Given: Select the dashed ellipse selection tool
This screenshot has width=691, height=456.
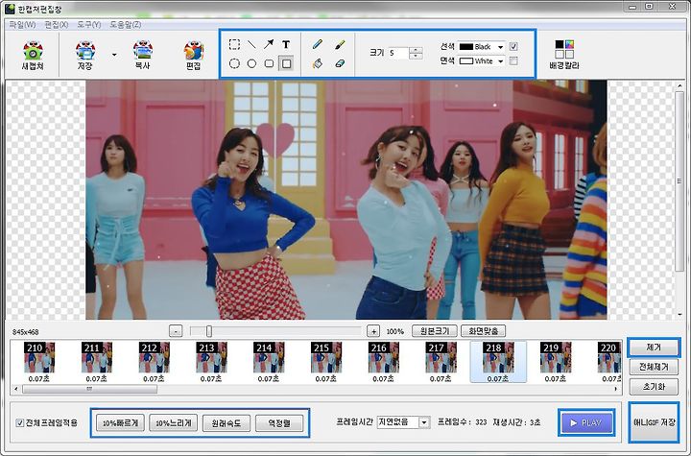Looking at the screenshot, I should coord(234,63).
